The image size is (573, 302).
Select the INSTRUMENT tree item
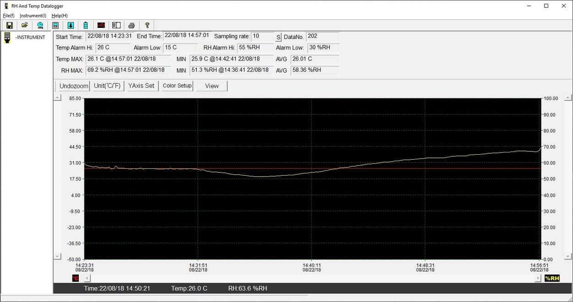coord(30,38)
